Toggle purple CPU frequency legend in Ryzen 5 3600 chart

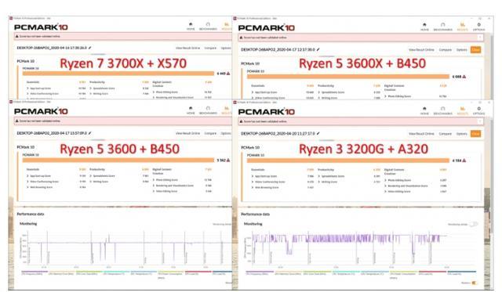click(35, 273)
